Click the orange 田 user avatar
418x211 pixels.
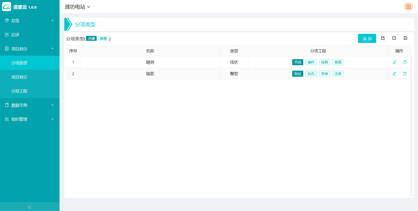coord(408,7)
